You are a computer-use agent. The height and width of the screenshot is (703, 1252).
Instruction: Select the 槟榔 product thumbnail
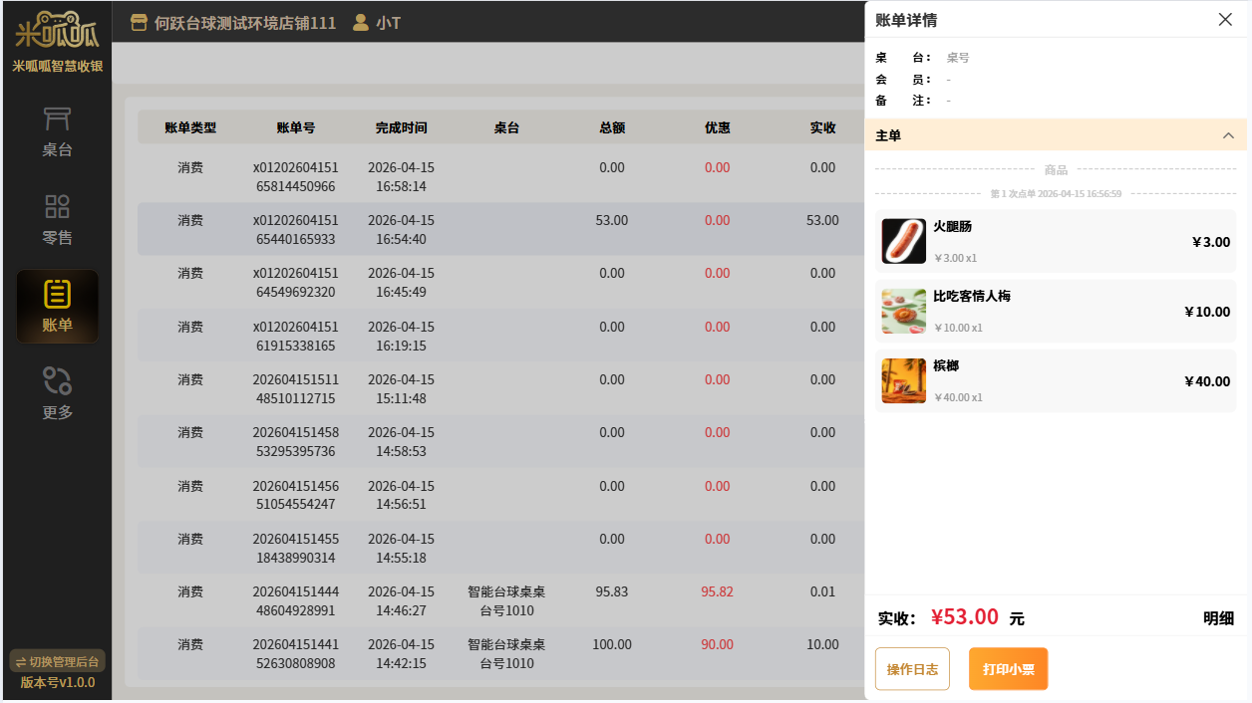(x=903, y=381)
